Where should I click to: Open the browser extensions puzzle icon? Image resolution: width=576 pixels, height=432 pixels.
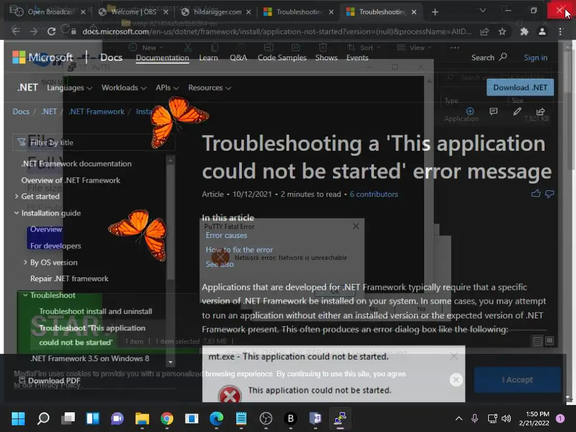pos(524,31)
